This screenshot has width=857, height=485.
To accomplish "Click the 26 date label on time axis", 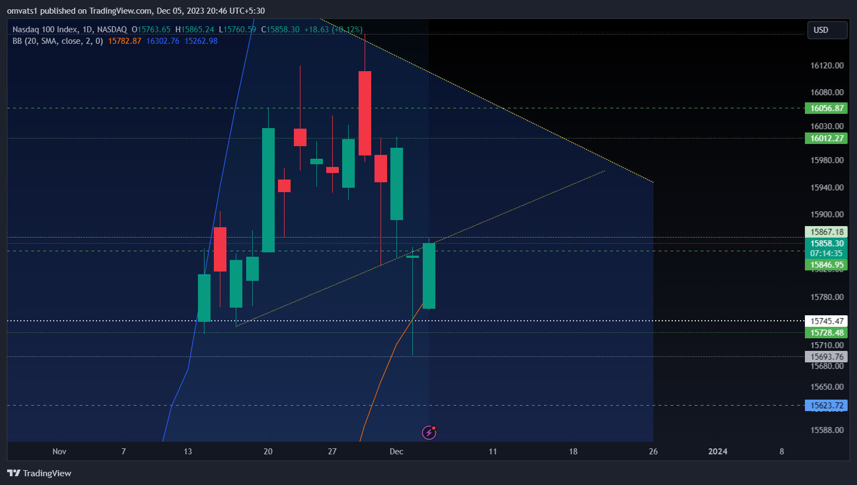I will pos(653,452).
